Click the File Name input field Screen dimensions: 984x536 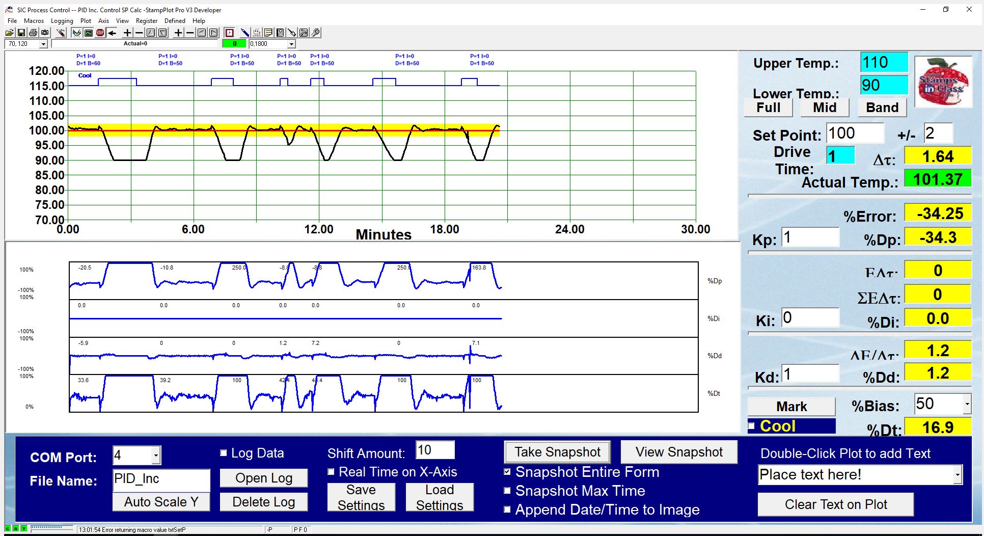161,480
